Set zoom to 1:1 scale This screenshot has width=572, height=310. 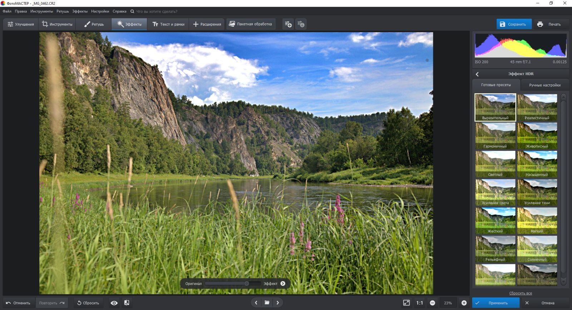coord(419,303)
